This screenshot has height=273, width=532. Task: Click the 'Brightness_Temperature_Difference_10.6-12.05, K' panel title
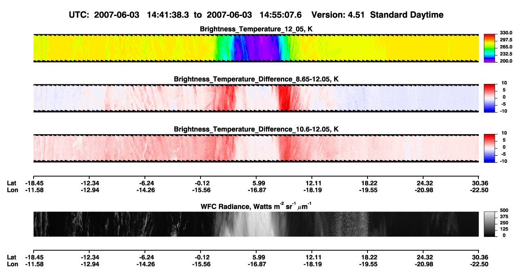pyautogui.click(x=256, y=129)
